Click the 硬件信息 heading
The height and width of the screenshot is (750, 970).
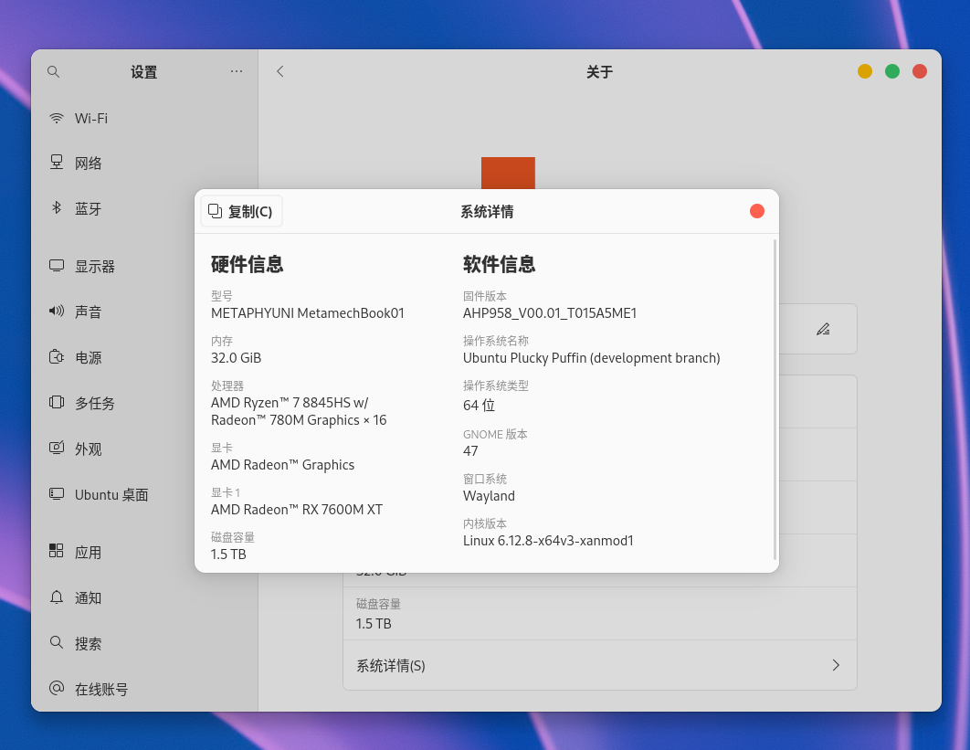coord(247,264)
